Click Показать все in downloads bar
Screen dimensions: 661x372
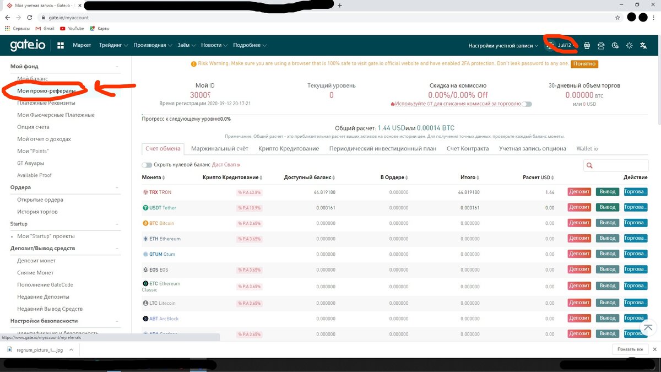[x=630, y=349]
